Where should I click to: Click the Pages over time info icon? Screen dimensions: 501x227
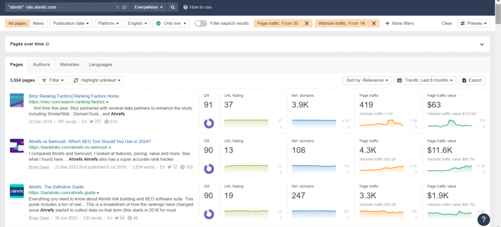(47, 44)
